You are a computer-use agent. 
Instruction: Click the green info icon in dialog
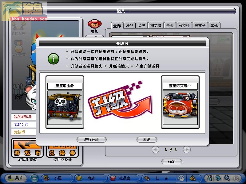[x=53, y=59]
